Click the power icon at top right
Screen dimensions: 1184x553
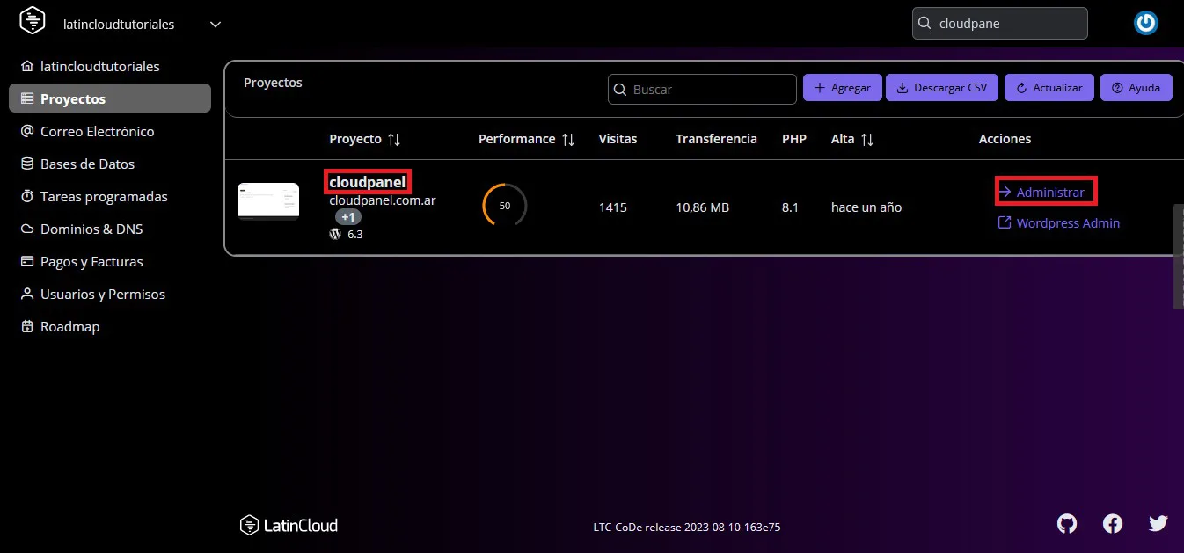(x=1145, y=24)
